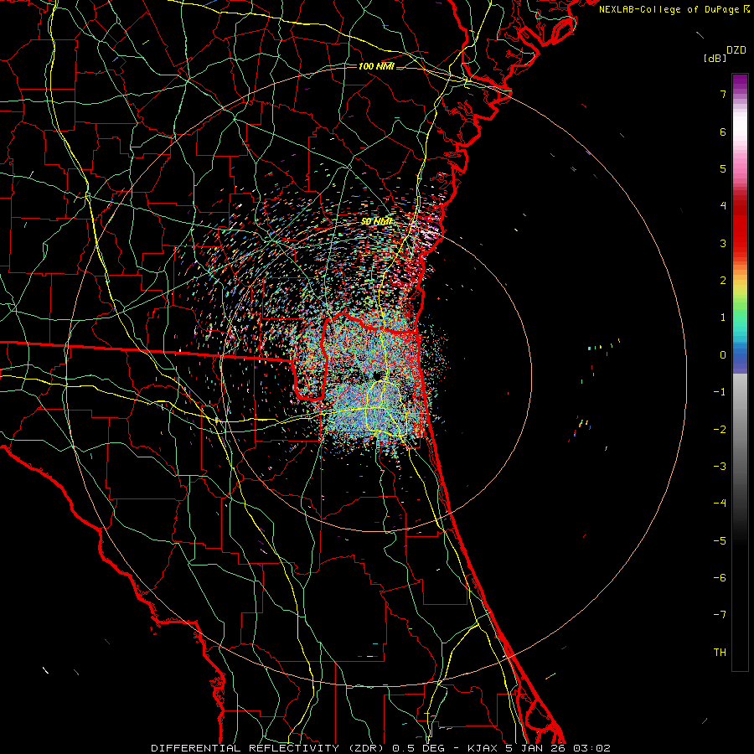
Task: Click the 7 tick label on scale
Action: (x=723, y=94)
